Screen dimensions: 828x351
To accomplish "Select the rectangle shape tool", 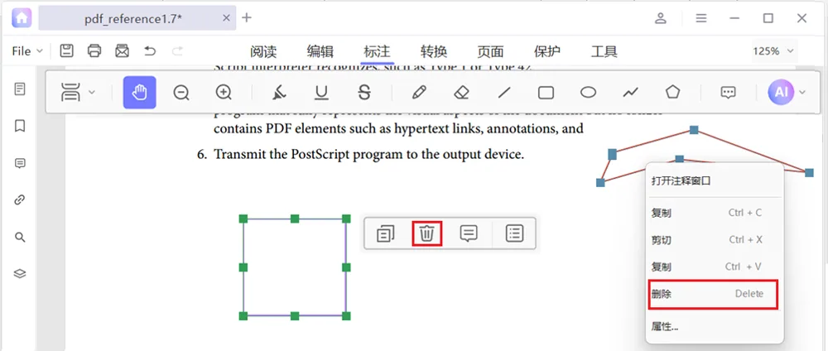I will coord(546,93).
